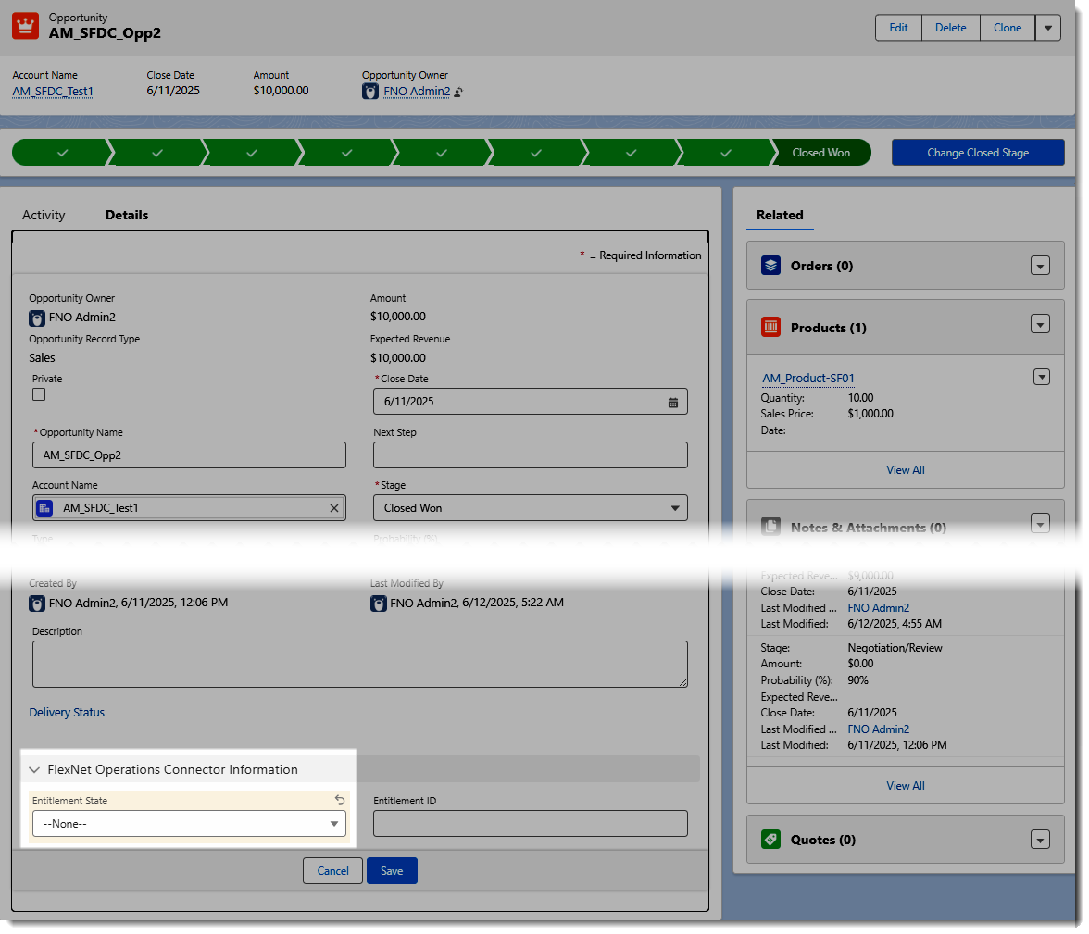Click the account icon in the Account Name field

pyautogui.click(x=45, y=508)
